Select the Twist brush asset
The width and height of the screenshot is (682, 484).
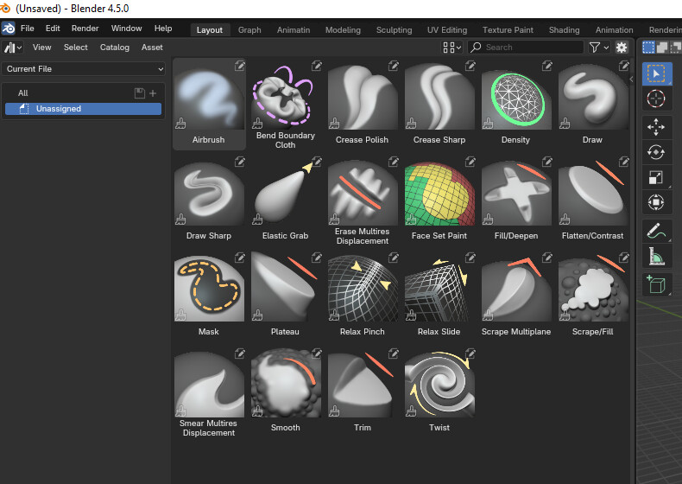pos(439,392)
